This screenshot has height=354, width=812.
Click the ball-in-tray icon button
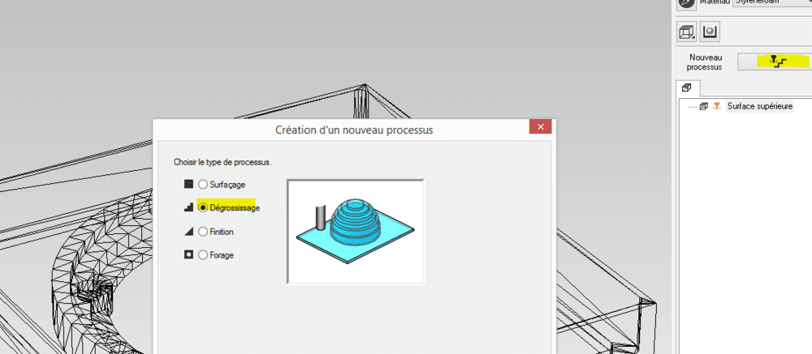coord(710,32)
